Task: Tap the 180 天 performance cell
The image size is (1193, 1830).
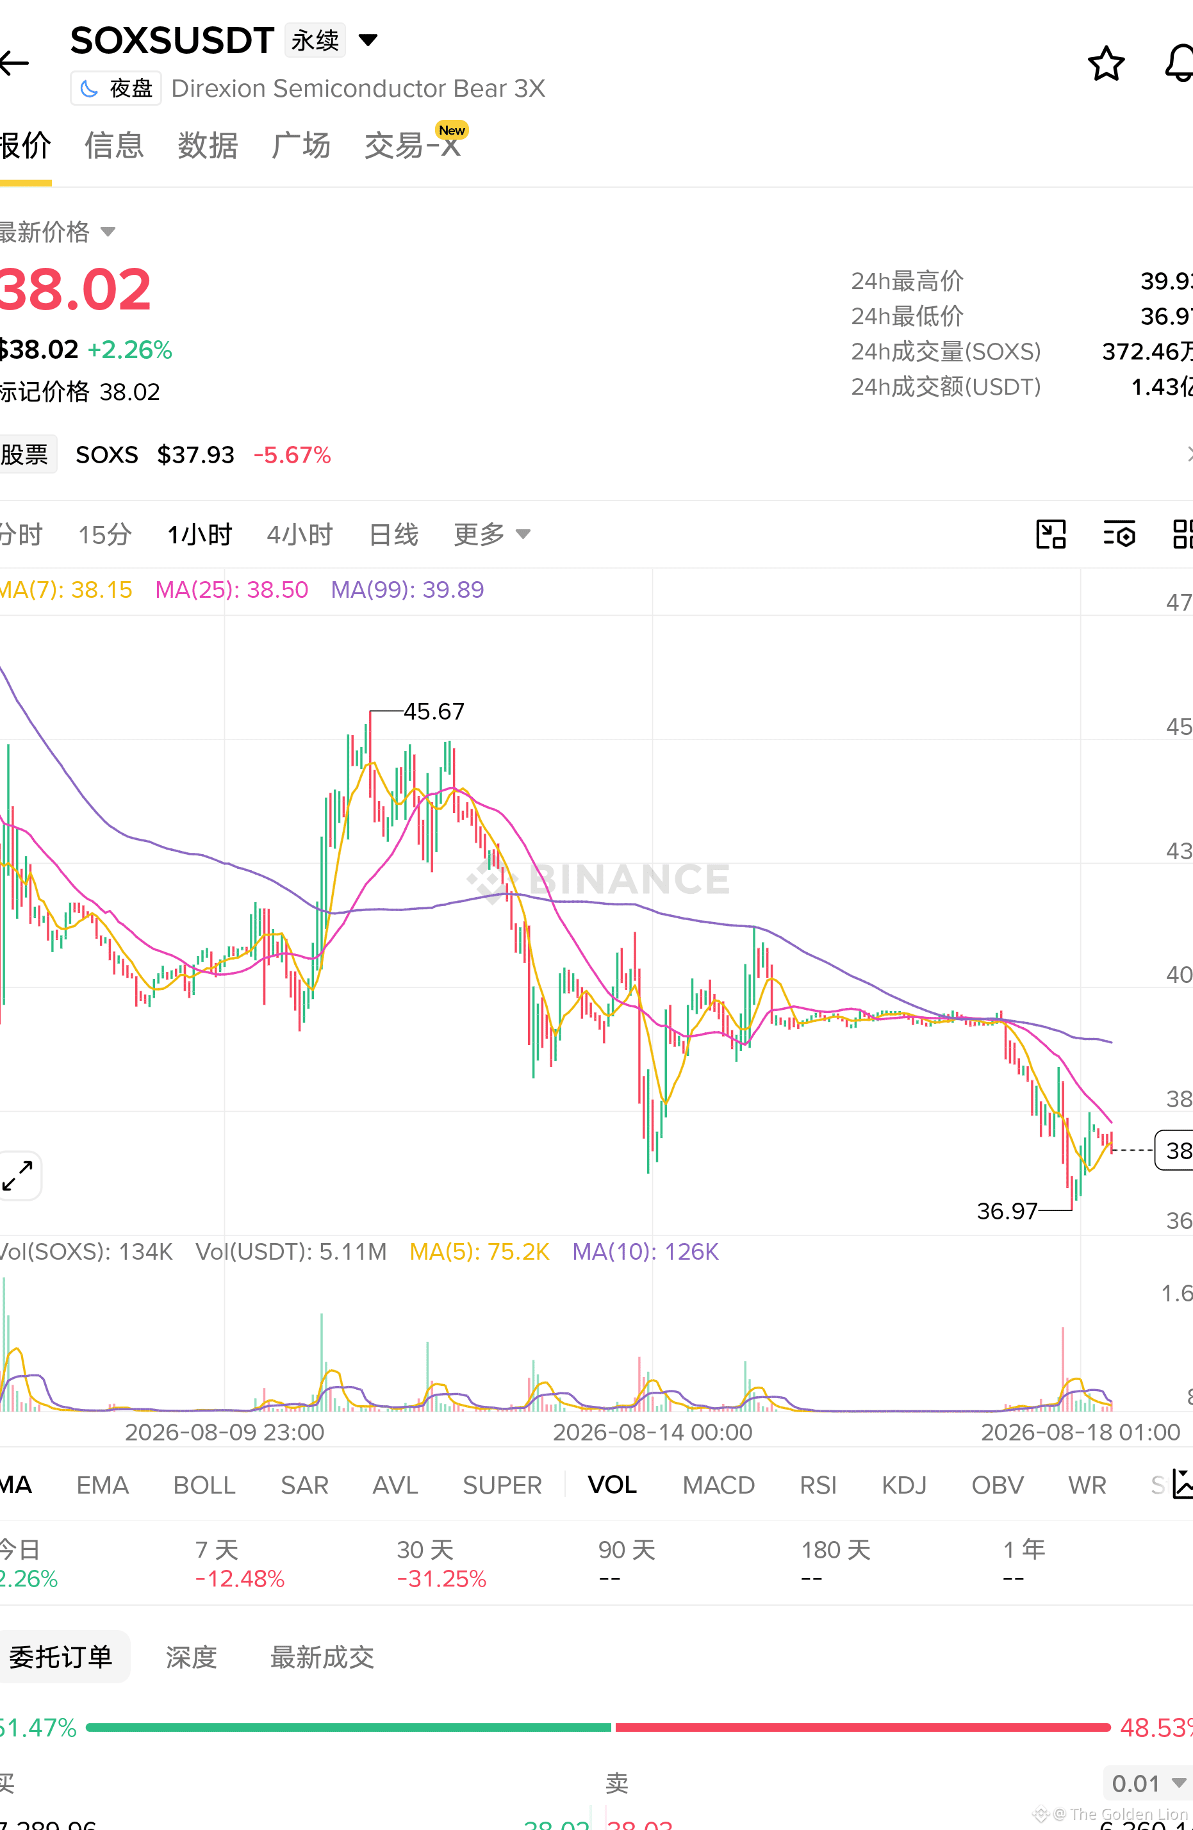Action: click(x=835, y=1563)
